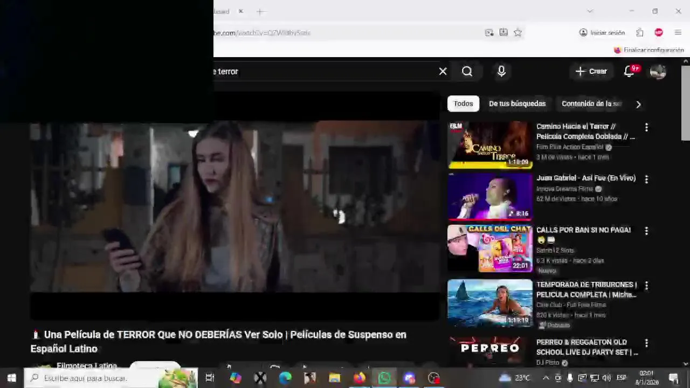This screenshot has height=388, width=690.
Task: Click Iniciar sesión in Firefox toolbar
Action: pyautogui.click(x=602, y=33)
